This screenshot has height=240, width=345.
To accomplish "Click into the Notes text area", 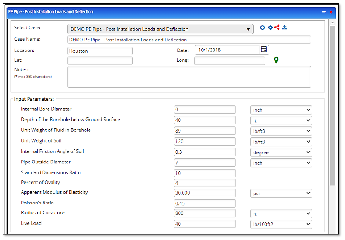I will tap(189, 77).
